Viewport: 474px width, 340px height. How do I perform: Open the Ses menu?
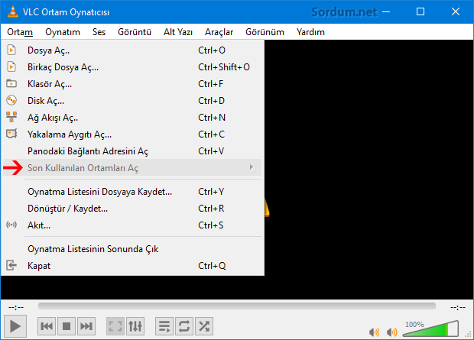pyautogui.click(x=99, y=32)
